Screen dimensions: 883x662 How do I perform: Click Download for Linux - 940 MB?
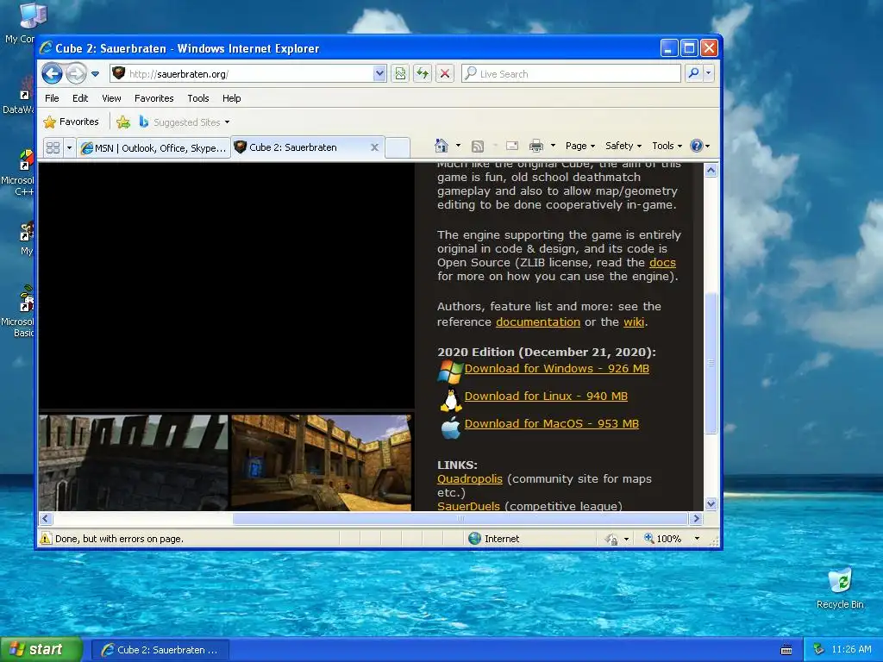[546, 397]
